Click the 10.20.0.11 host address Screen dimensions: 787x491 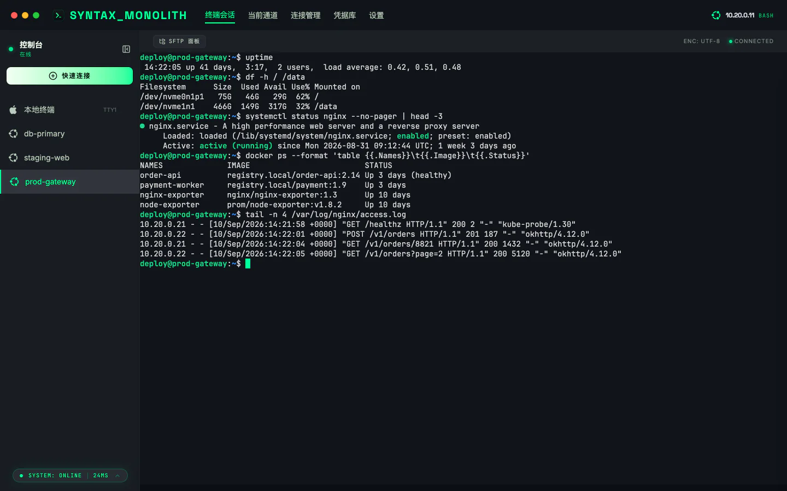[x=740, y=15]
